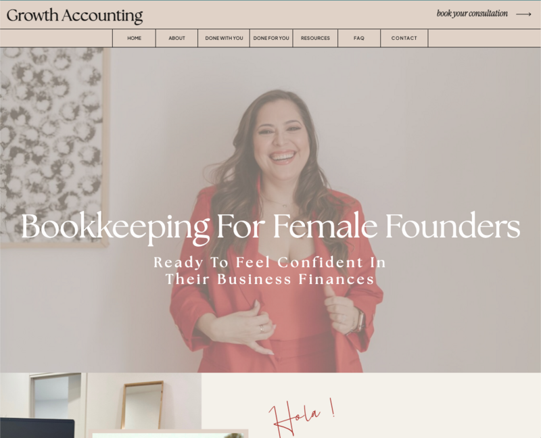Click the arrow icon beside book your consultation
Screen dimensions: 541x438
click(523, 14)
